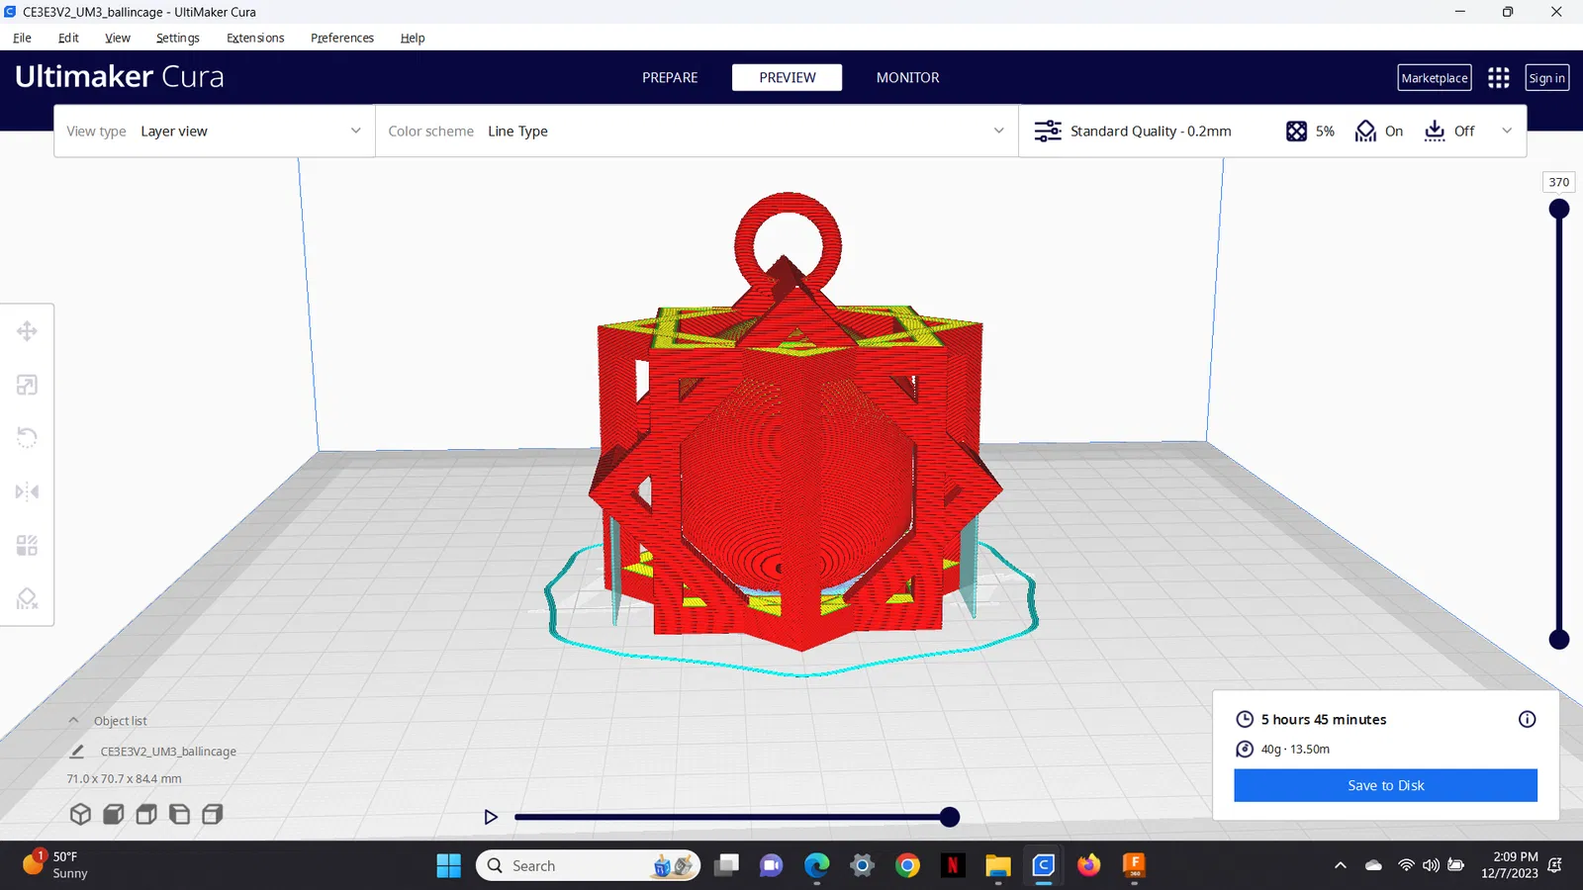This screenshot has height=890, width=1583.
Task: Click the 40g · 13.50m material estimate
Action: coord(1295,749)
